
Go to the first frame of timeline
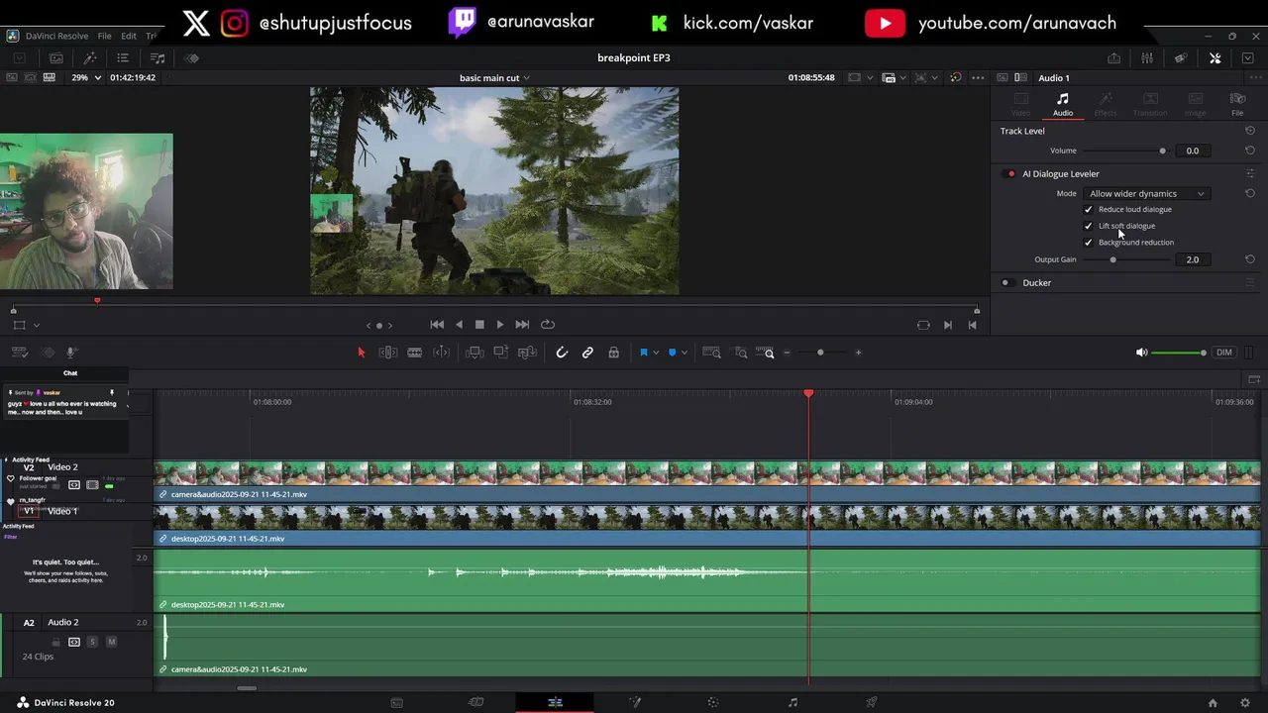coord(437,324)
